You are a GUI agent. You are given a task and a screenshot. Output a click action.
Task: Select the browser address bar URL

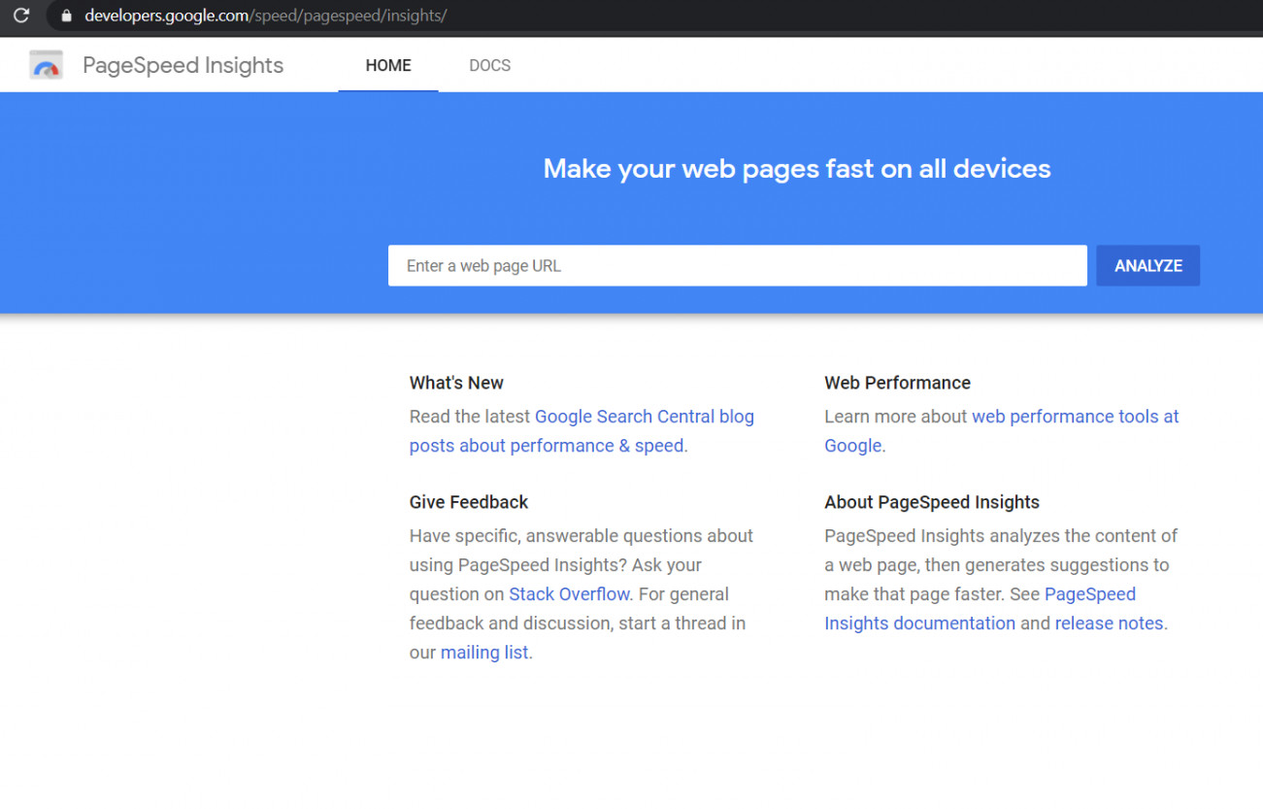pyautogui.click(x=265, y=16)
